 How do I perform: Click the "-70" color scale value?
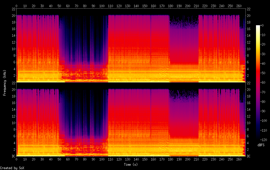(x=263, y=92)
